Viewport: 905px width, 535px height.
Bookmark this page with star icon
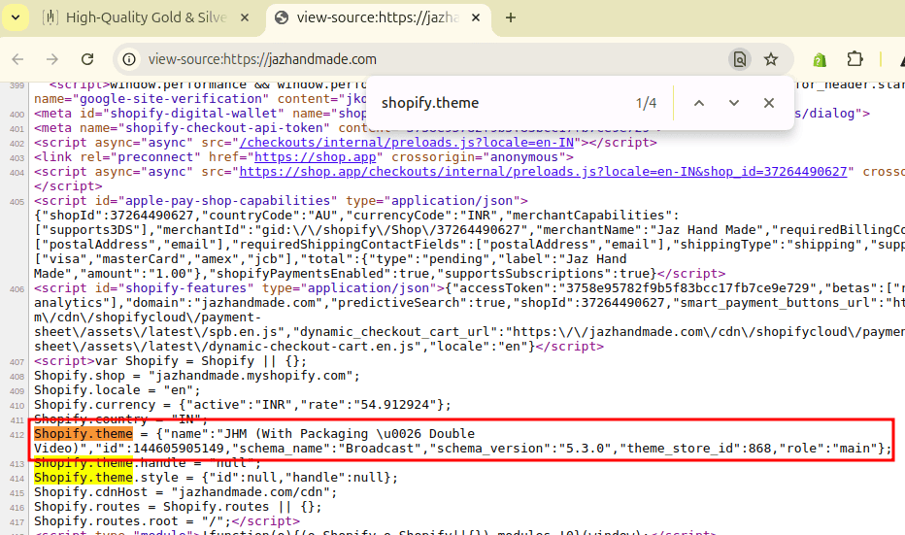771,59
